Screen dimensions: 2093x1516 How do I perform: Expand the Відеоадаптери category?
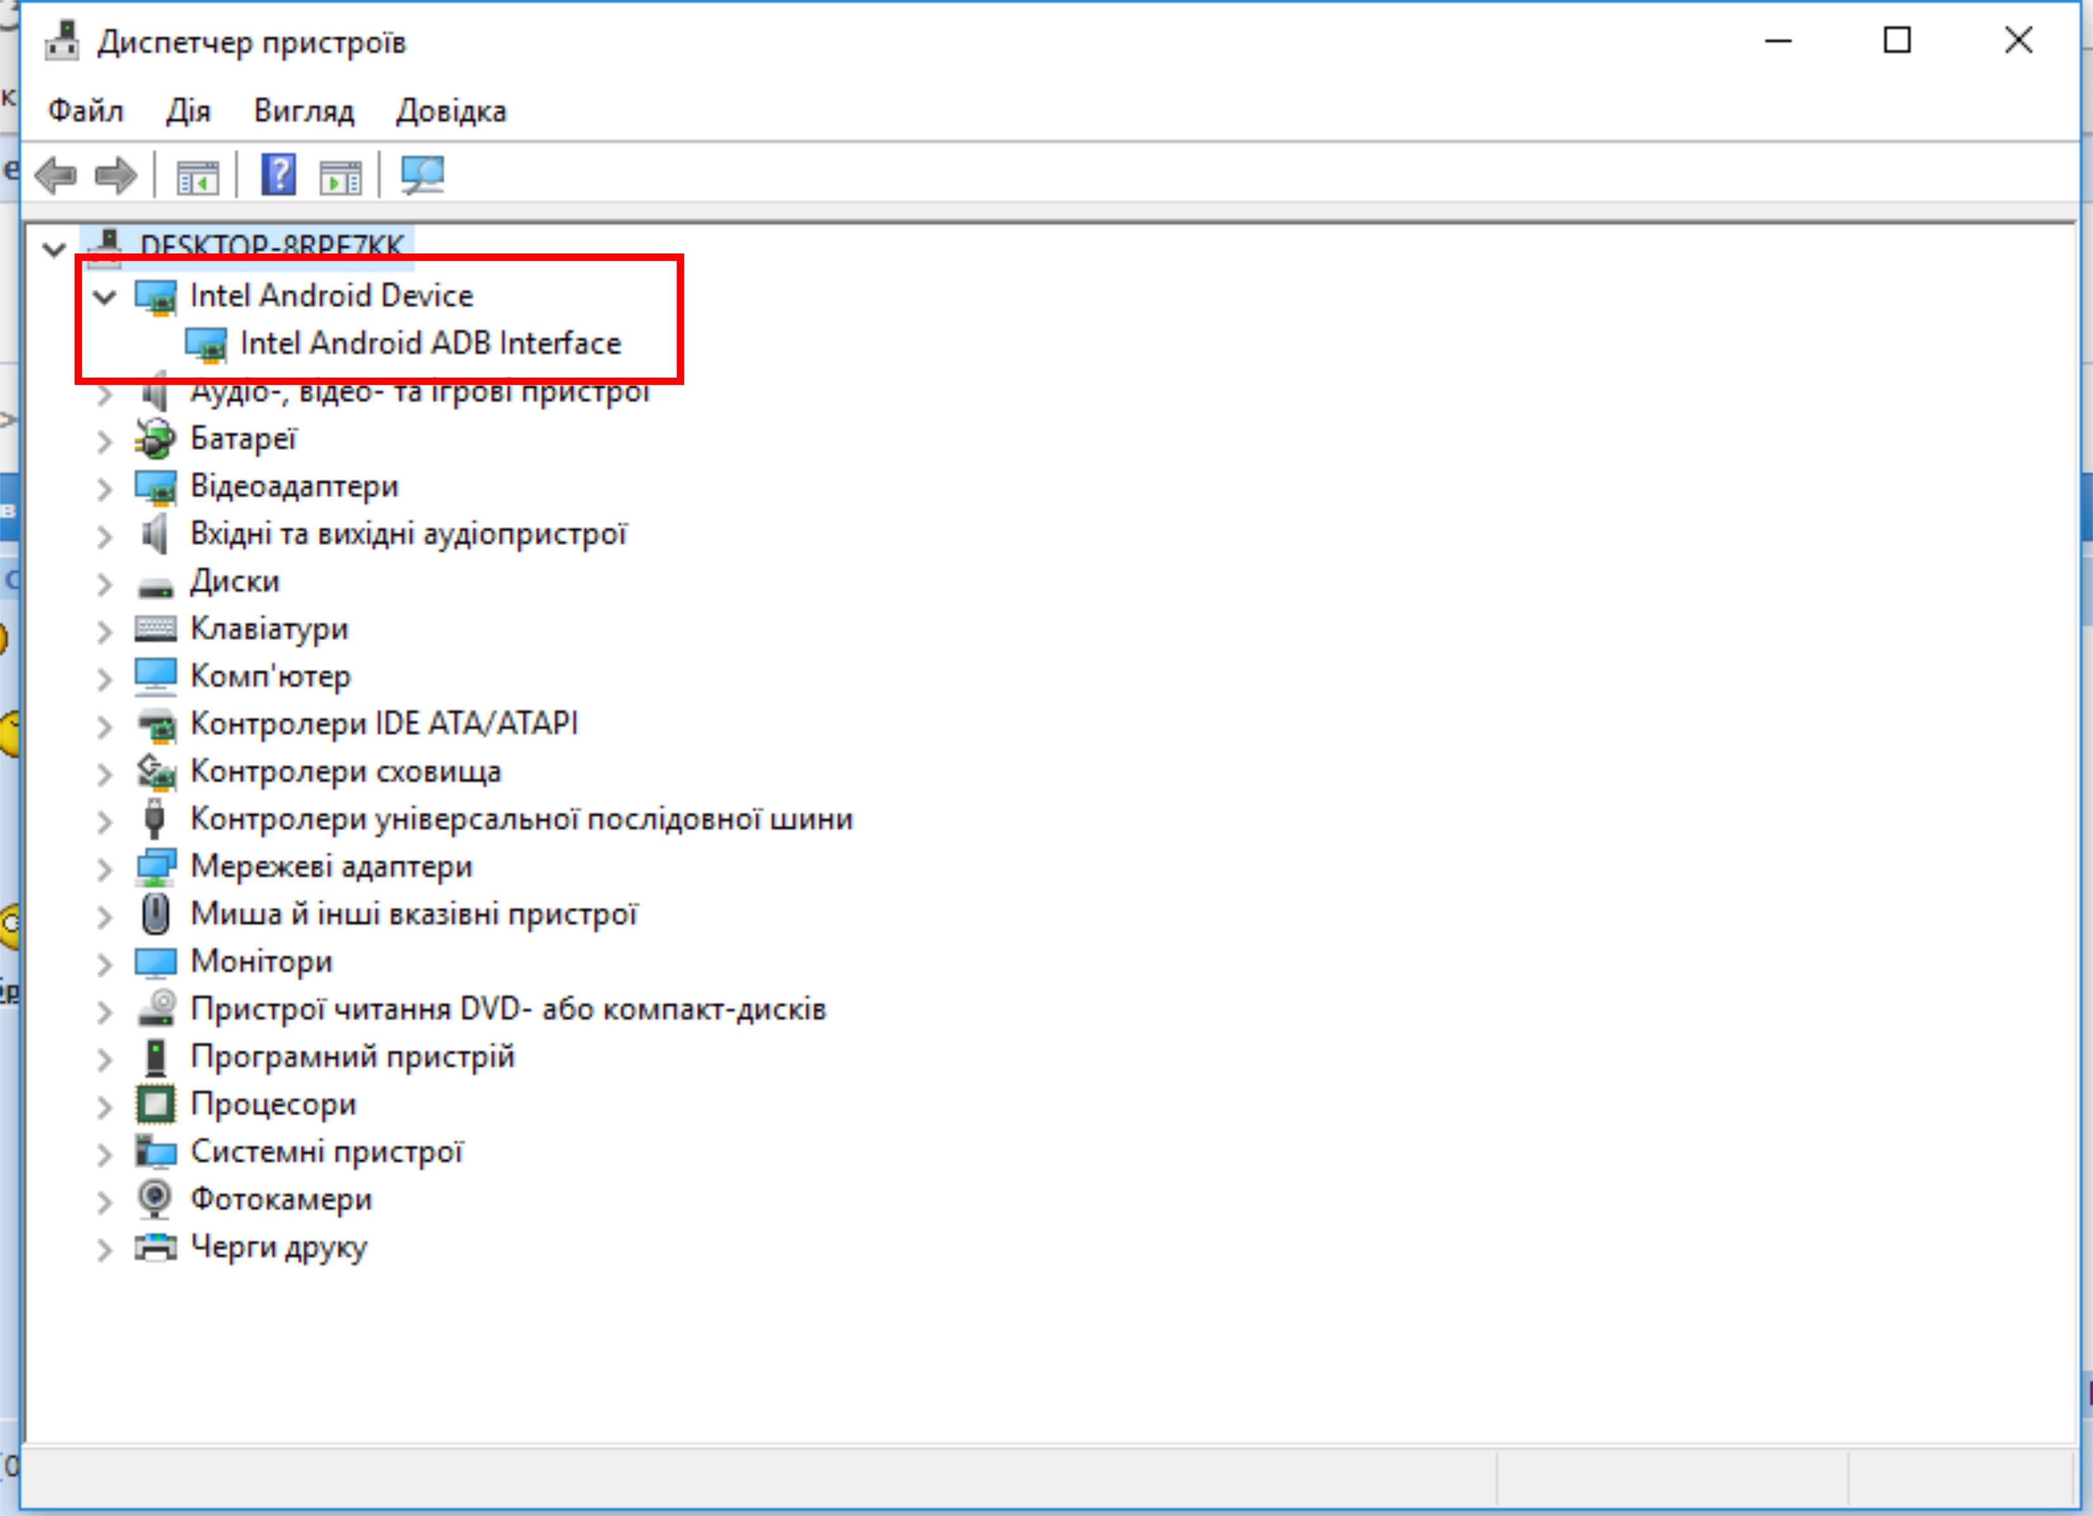(105, 488)
